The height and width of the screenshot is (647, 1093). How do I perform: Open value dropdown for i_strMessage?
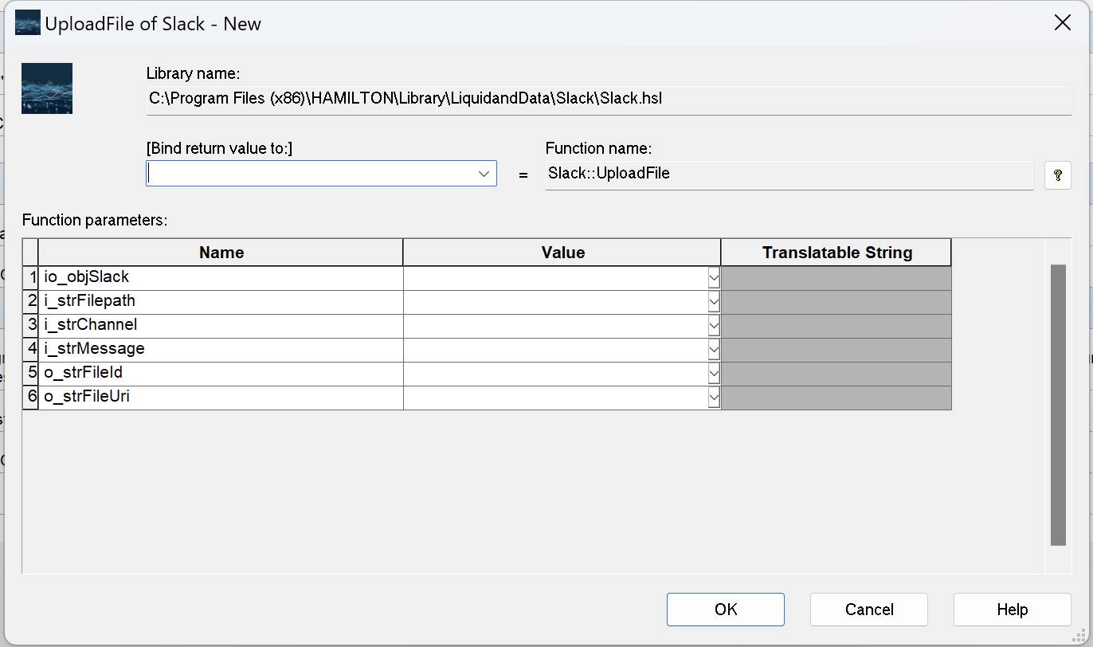(x=714, y=350)
